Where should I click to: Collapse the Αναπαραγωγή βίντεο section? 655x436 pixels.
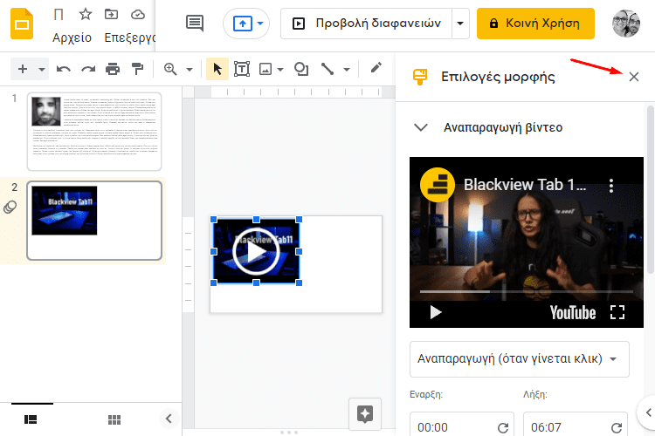tap(421, 127)
